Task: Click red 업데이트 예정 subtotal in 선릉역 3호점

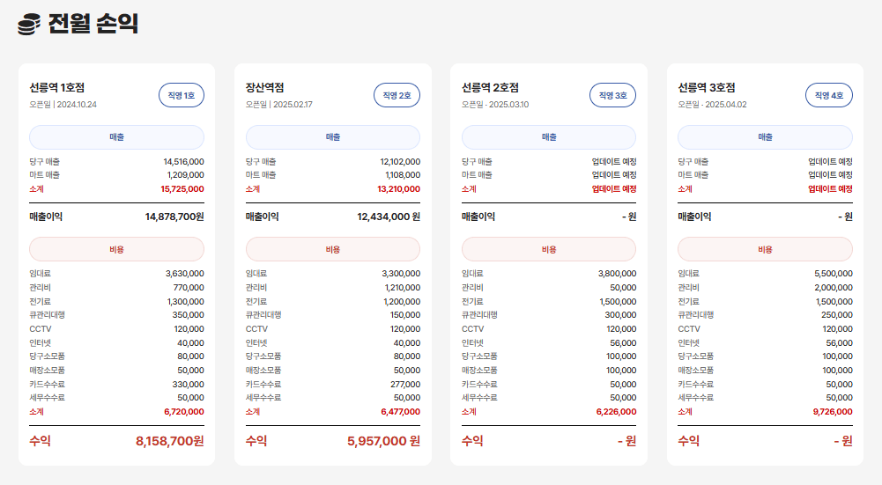Action: 830,189
